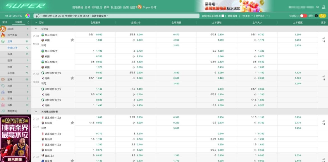Open the 熱門排序 sorting dropdown
Screen dimensions: 328x162
point(261,16)
